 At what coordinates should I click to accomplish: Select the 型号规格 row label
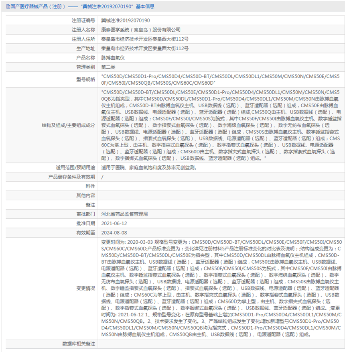pos(86,79)
